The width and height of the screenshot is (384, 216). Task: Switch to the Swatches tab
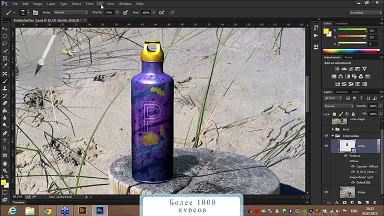point(341,23)
